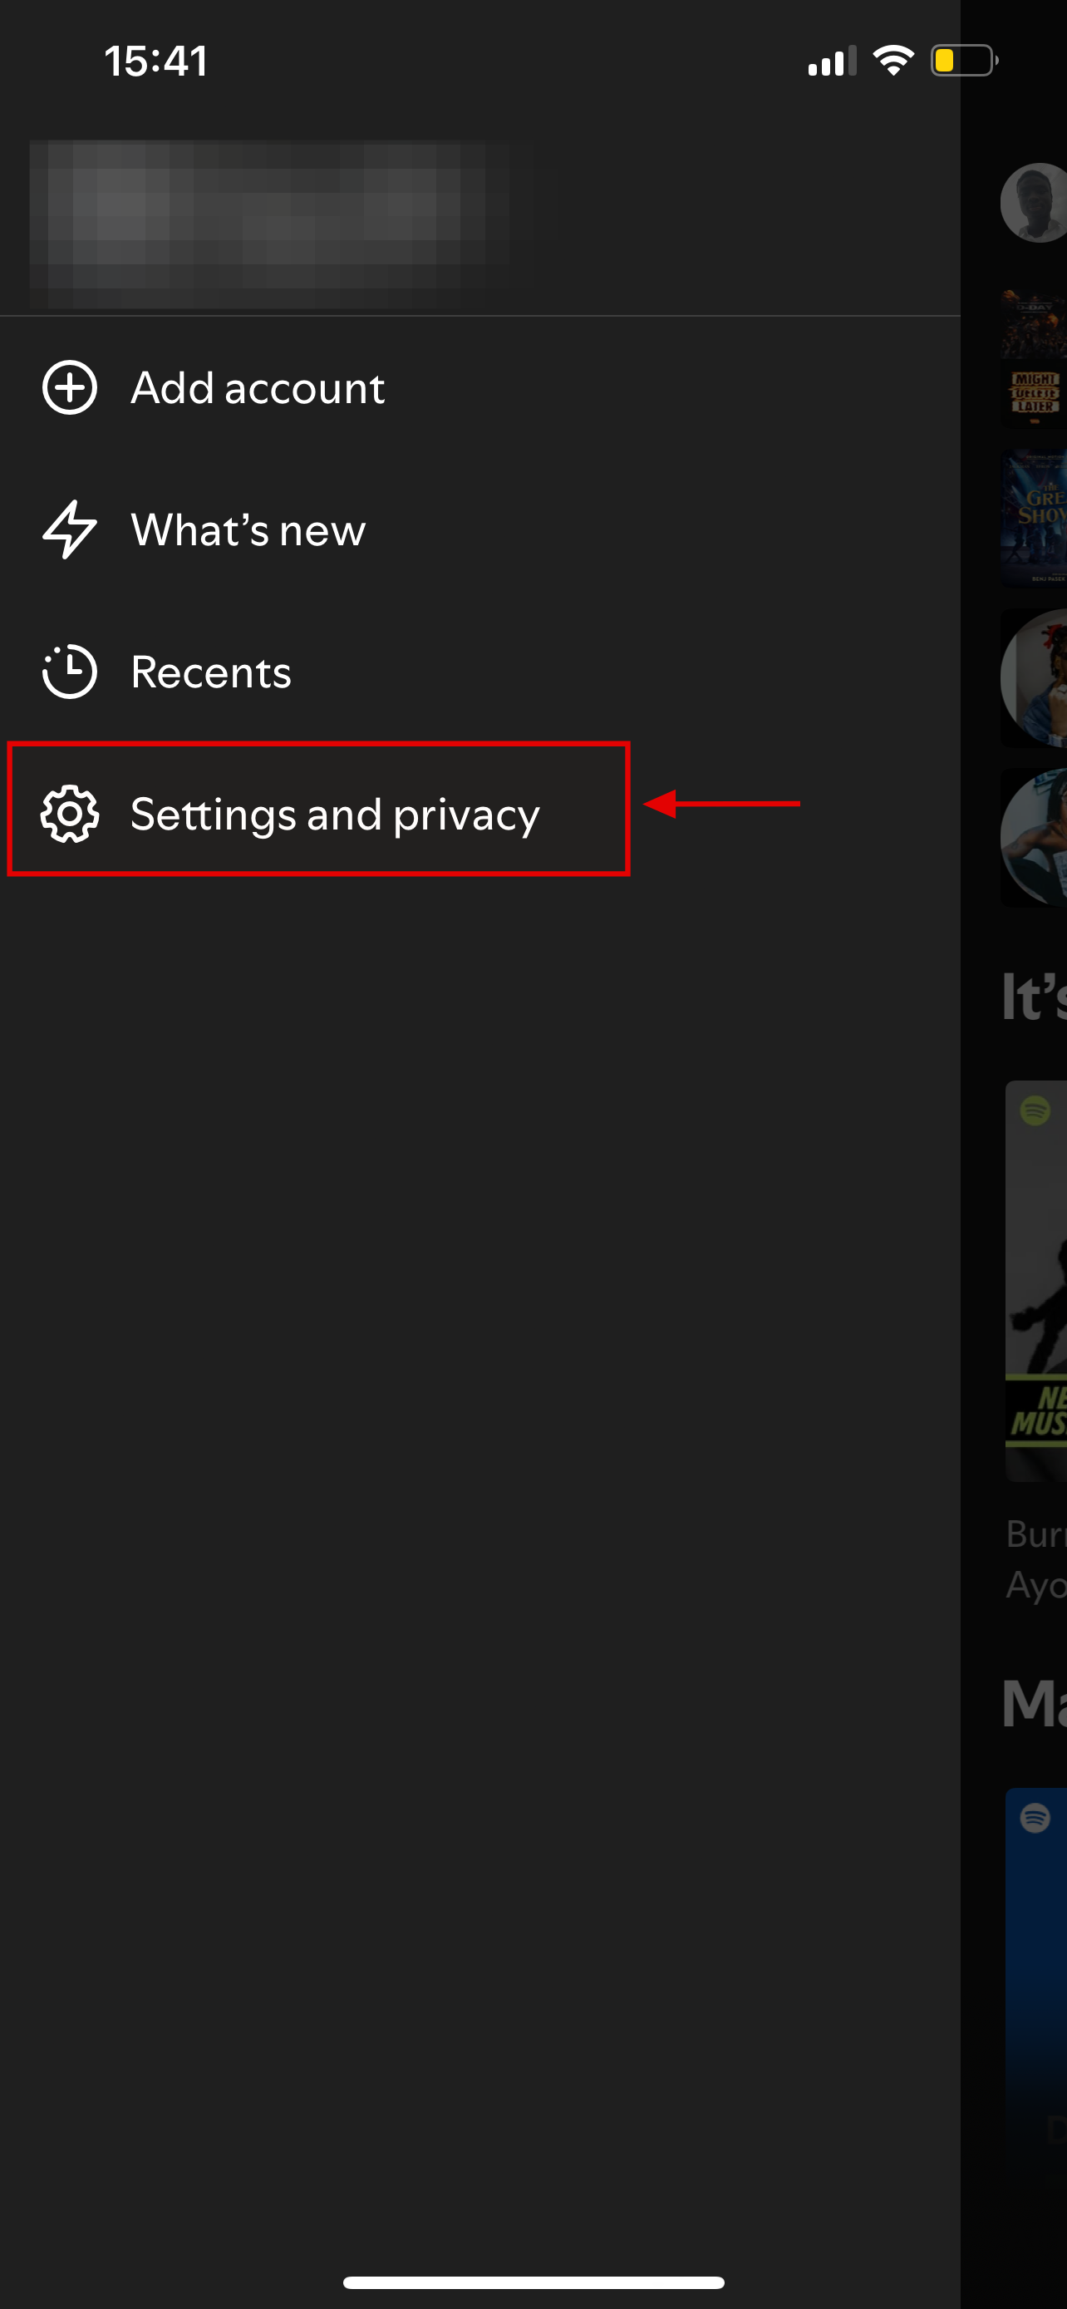Select the Add account menu label
The width and height of the screenshot is (1067, 2309).
tap(258, 388)
